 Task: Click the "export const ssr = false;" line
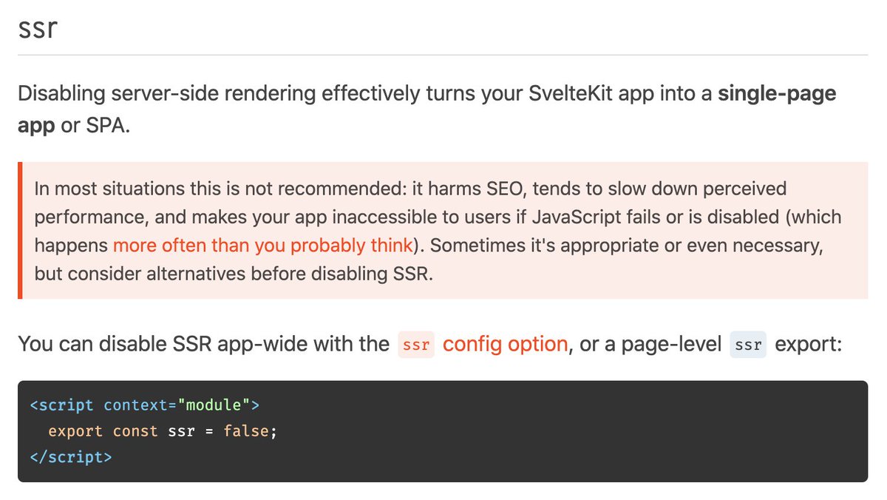pyautogui.click(x=162, y=430)
